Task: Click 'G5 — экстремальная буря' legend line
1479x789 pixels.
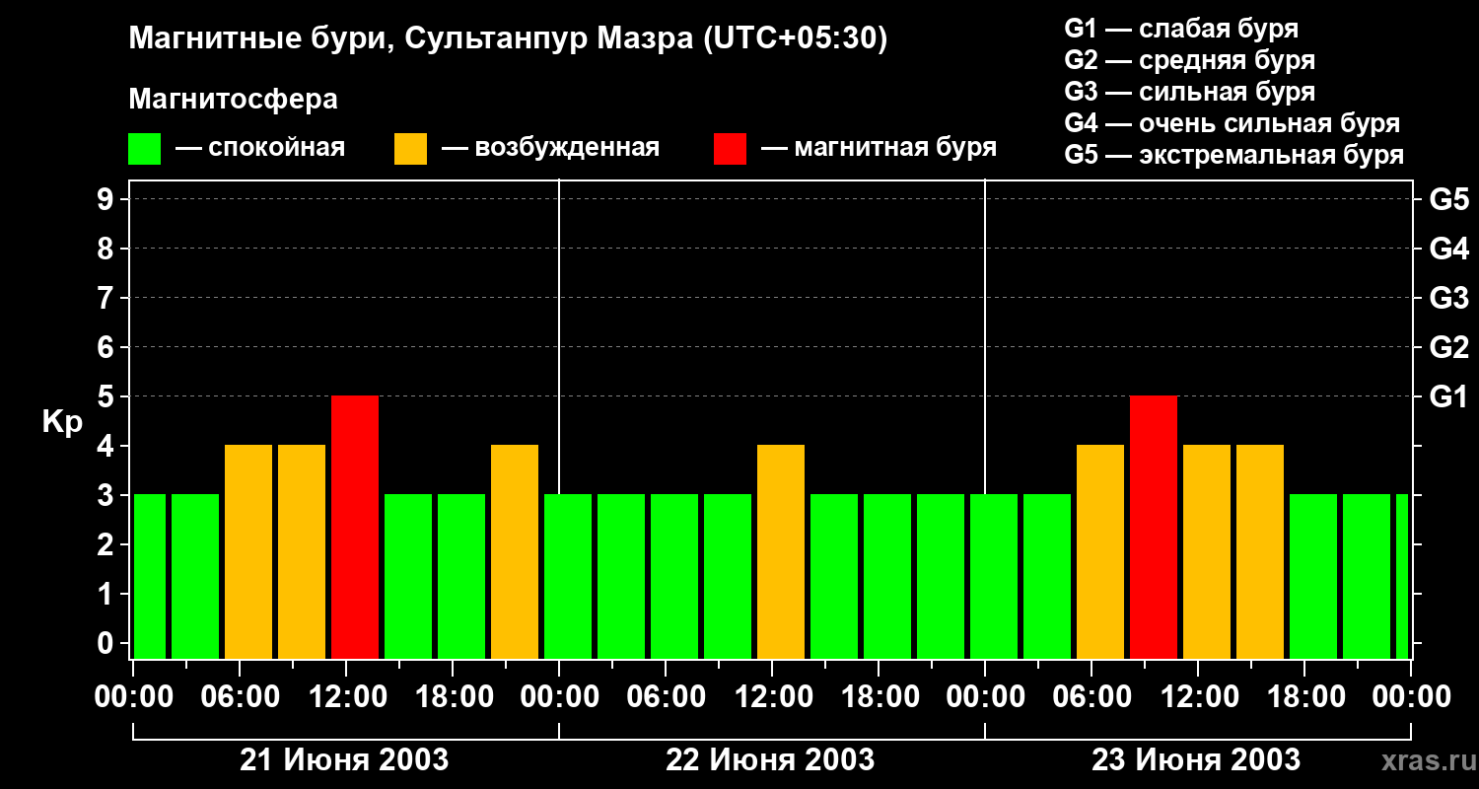Action: point(1233,155)
